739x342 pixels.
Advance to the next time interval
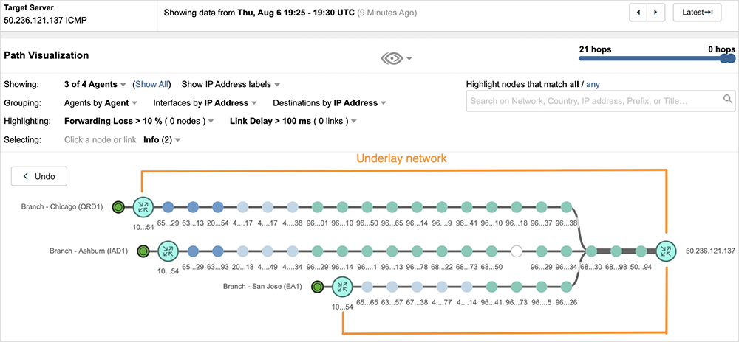pyautogui.click(x=656, y=13)
